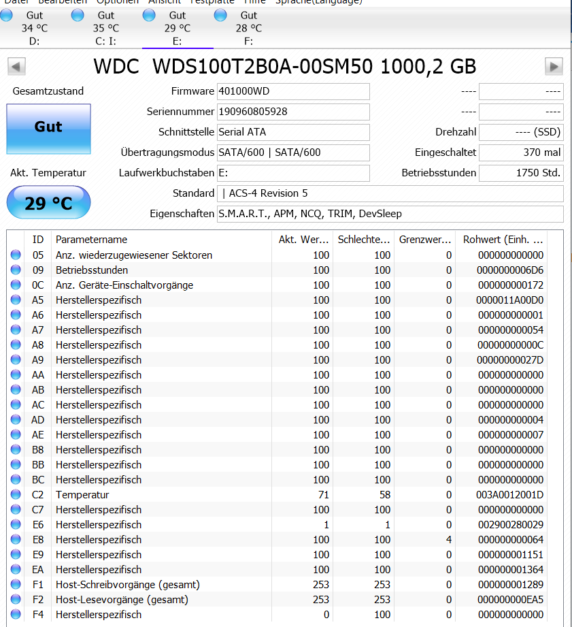Click the Standard ACS-4 Revision 5 field
572x627 pixels.
(390, 193)
